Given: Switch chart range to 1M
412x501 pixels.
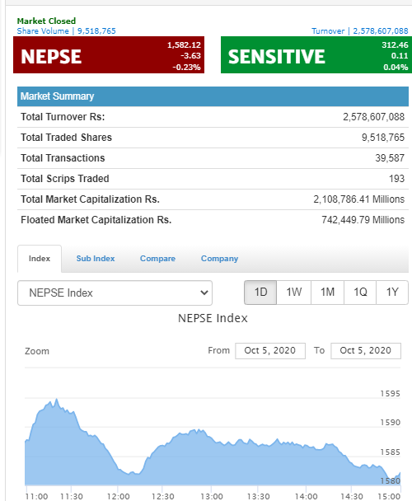Looking at the screenshot, I should point(327,293).
